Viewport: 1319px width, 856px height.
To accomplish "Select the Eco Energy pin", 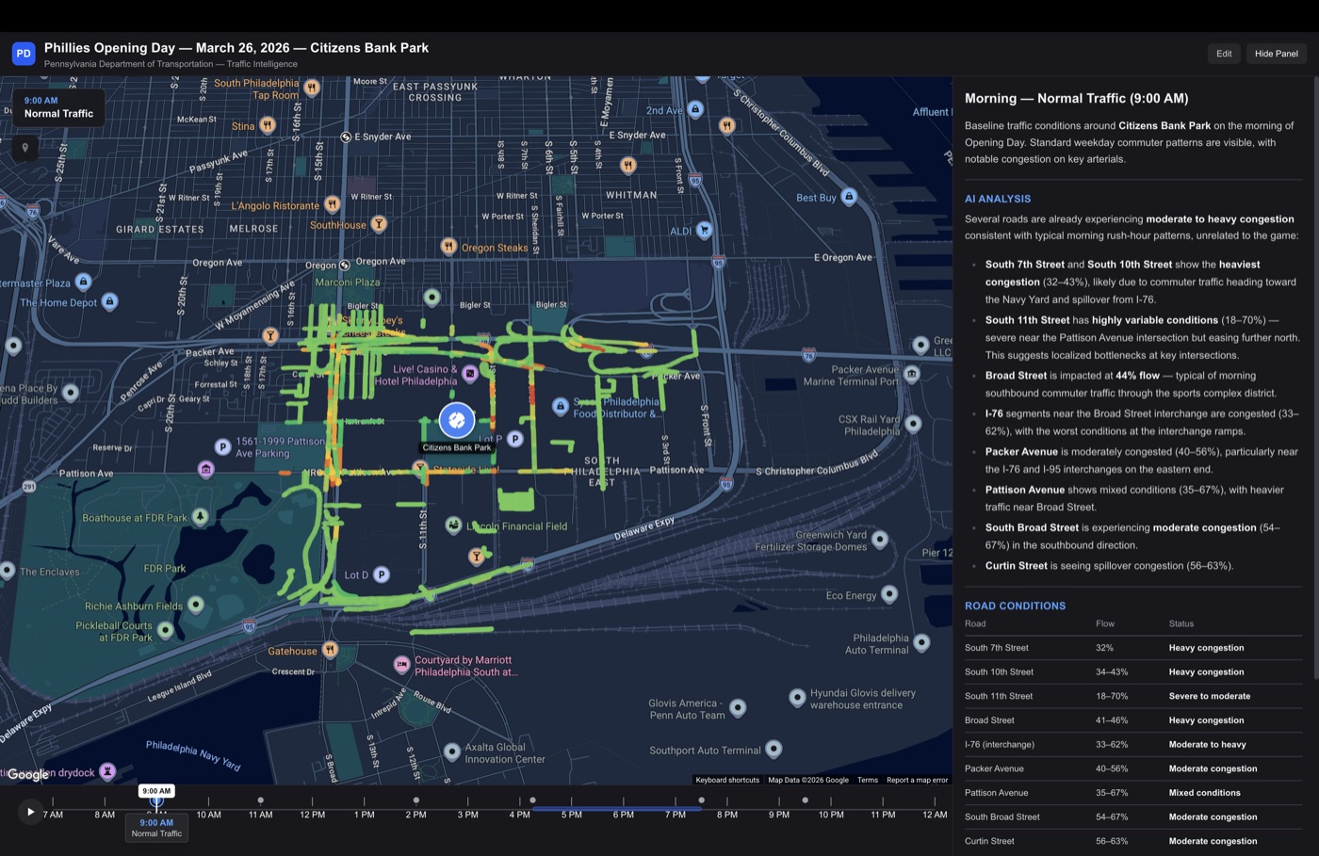I will tap(888, 594).
